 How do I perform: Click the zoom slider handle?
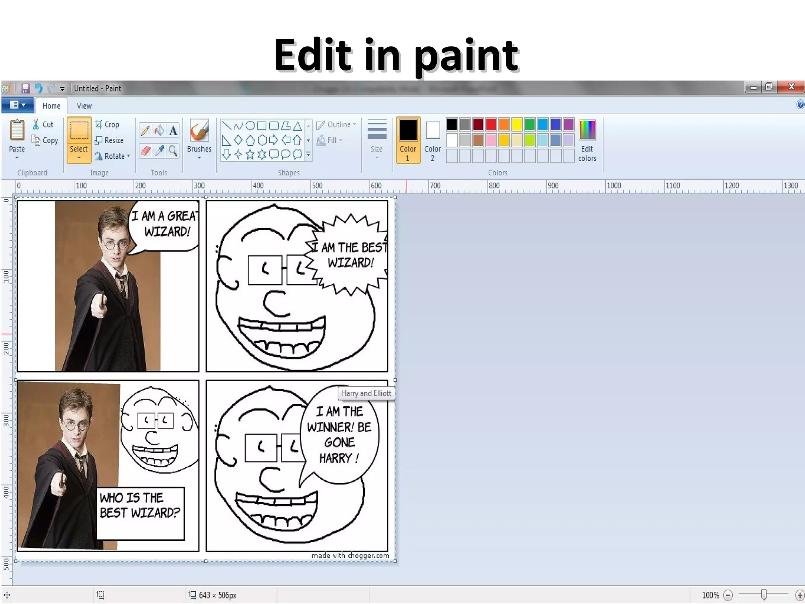coord(764,595)
